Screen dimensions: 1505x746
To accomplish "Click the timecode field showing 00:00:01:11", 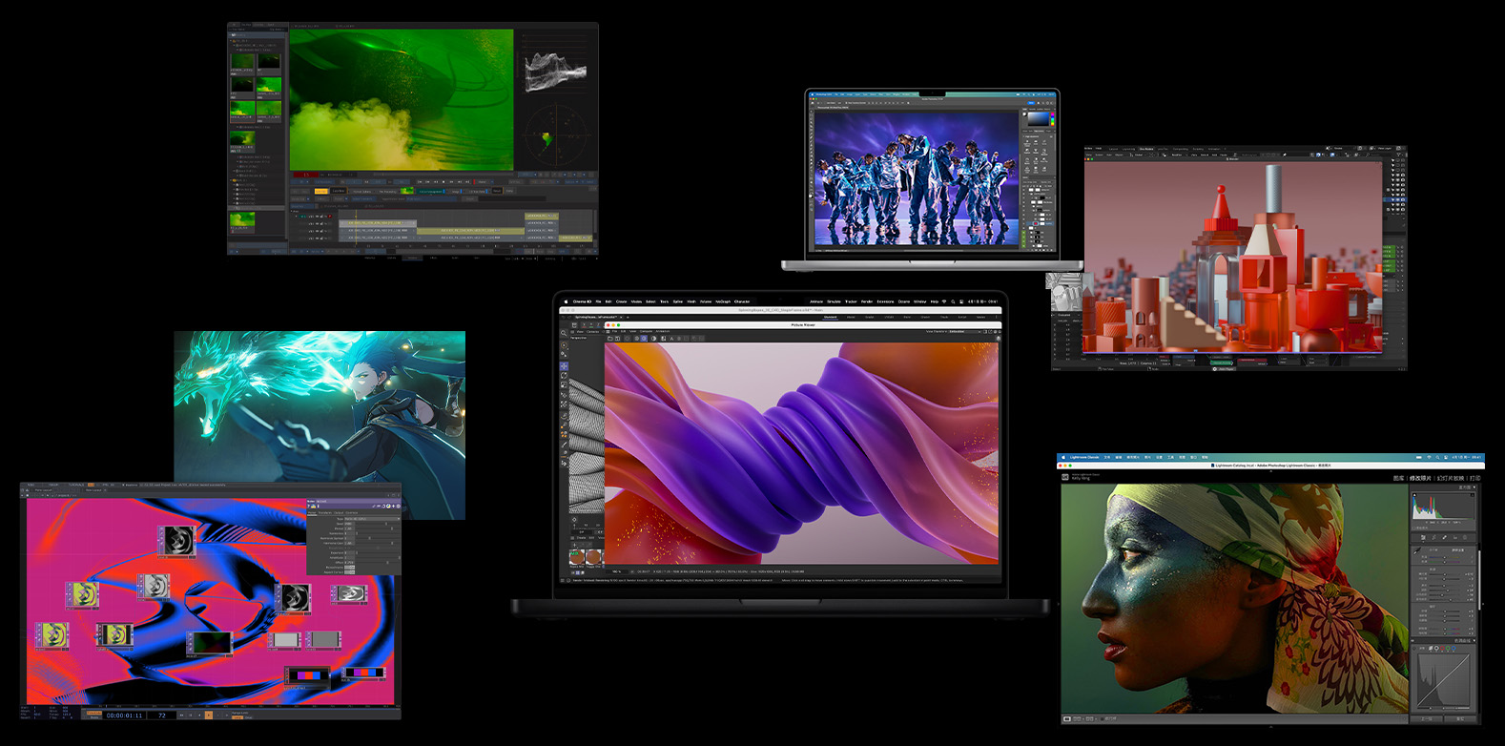I will tap(124, 715).
